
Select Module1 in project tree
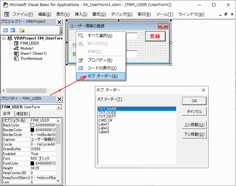tap(27, 48)
